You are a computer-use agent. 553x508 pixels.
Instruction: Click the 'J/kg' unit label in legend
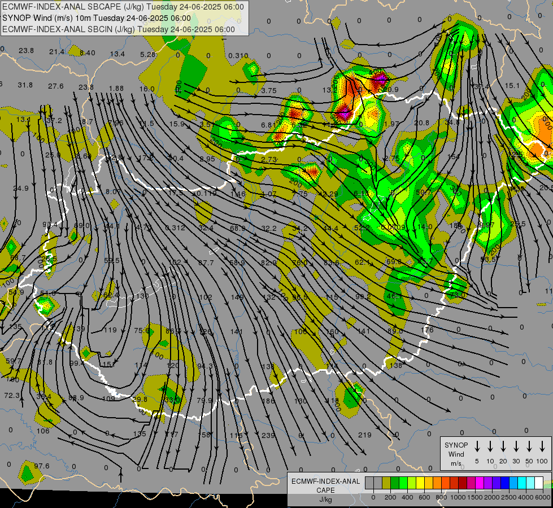tap(325, 500)
